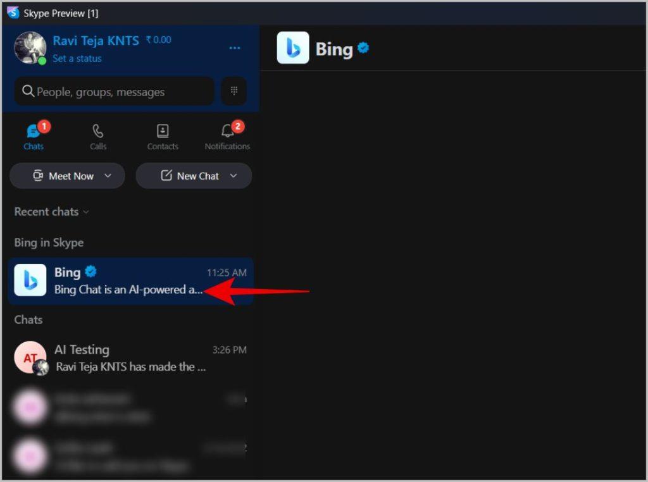
Task: Click Set a status link
Action: [x=77, y=59]
